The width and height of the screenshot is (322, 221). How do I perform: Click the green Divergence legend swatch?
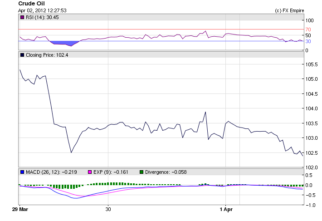click(x=141, y=172)
